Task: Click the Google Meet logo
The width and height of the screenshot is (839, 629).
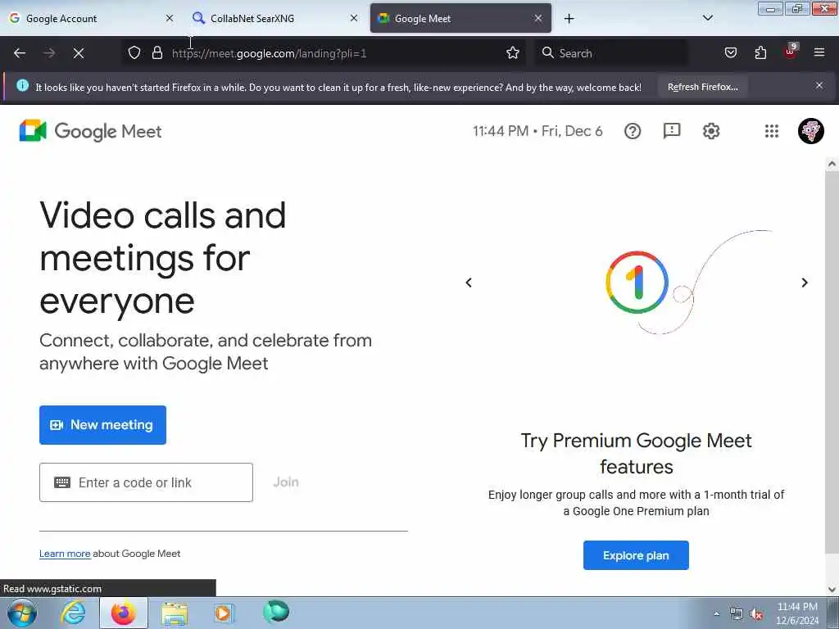Action: click(90, 131)
